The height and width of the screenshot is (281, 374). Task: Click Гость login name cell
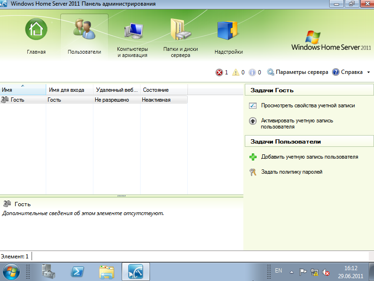(x=54, y=100)
